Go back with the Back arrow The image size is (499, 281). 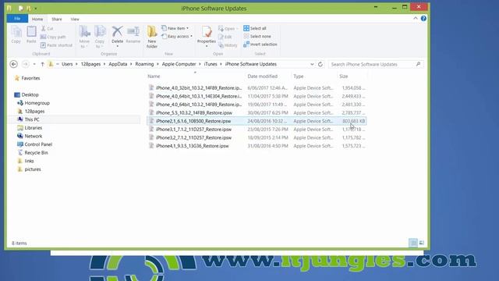point(14,64)
